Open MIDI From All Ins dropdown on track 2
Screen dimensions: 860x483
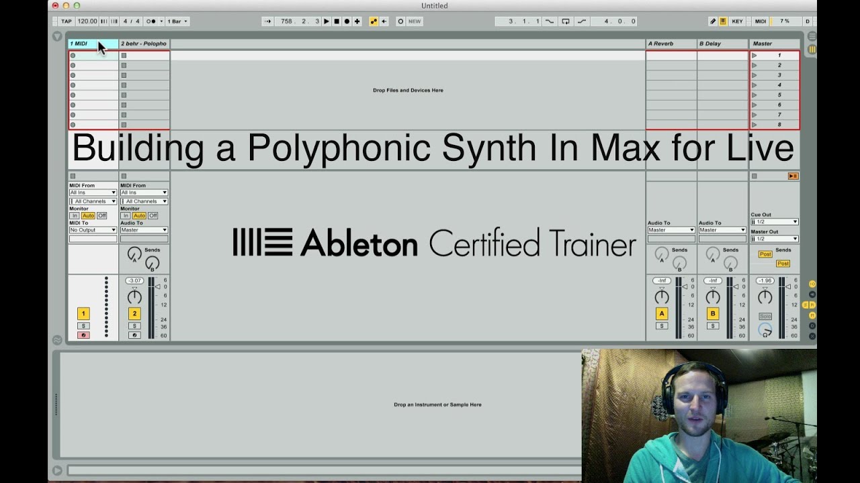click(144, 193)
